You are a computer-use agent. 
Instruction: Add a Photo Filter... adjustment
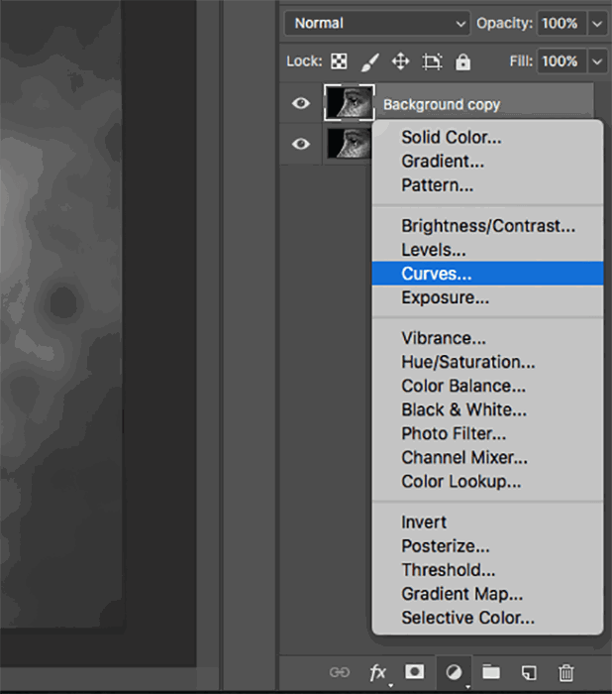488,434
